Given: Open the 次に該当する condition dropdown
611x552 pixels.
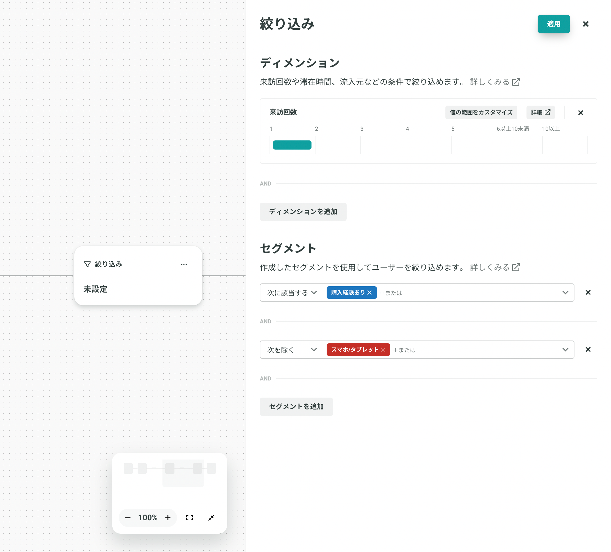Looking at the screenshot, I should 292,292.
